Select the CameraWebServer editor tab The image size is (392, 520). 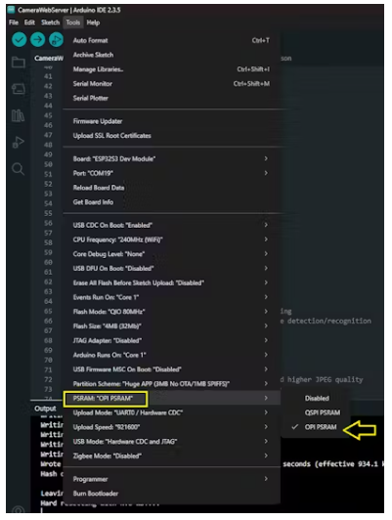tap(49, 59)
